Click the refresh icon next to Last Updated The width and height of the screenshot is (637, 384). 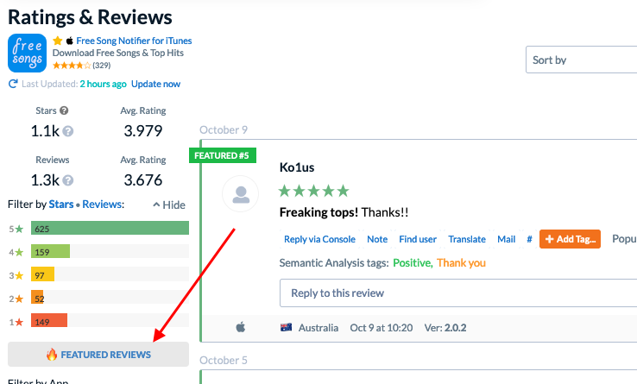pos(13,84)
